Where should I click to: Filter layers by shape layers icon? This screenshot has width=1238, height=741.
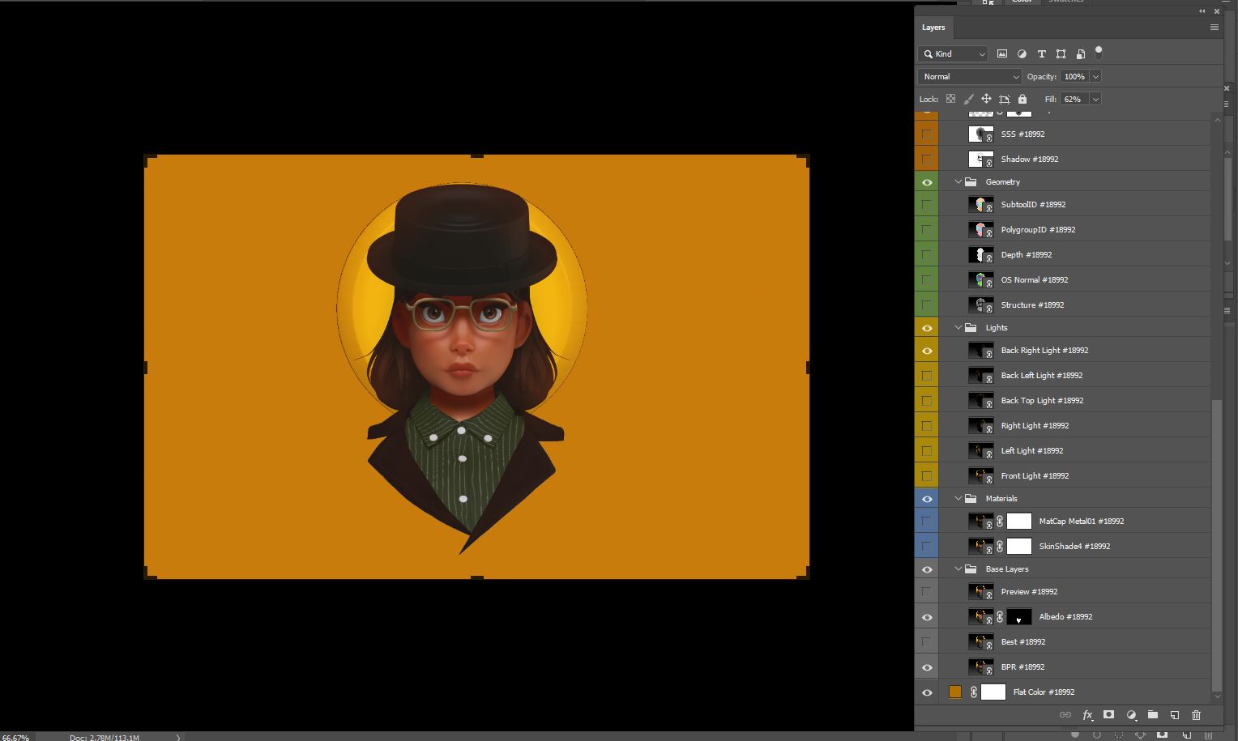tap(1061, 53)
